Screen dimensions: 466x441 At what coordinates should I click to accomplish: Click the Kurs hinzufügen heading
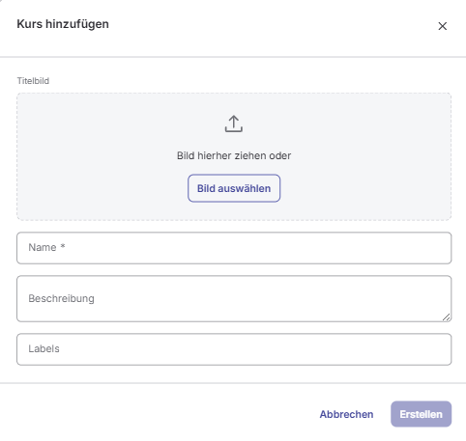coord(63,24)
